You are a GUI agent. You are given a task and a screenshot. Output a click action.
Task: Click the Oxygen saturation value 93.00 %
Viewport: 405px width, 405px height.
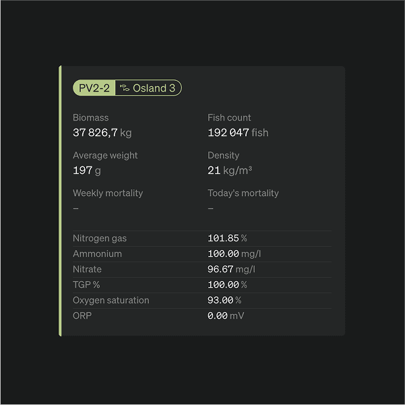coord(224,301)
